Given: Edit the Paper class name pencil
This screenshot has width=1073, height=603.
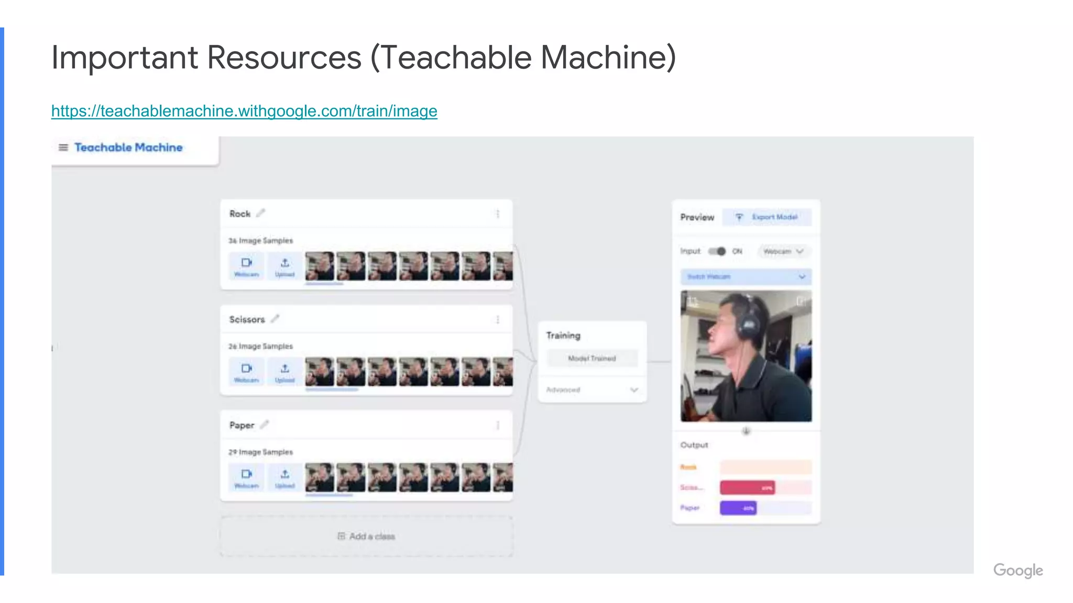Looking at the screenshot, I should (x=265, y=425).
